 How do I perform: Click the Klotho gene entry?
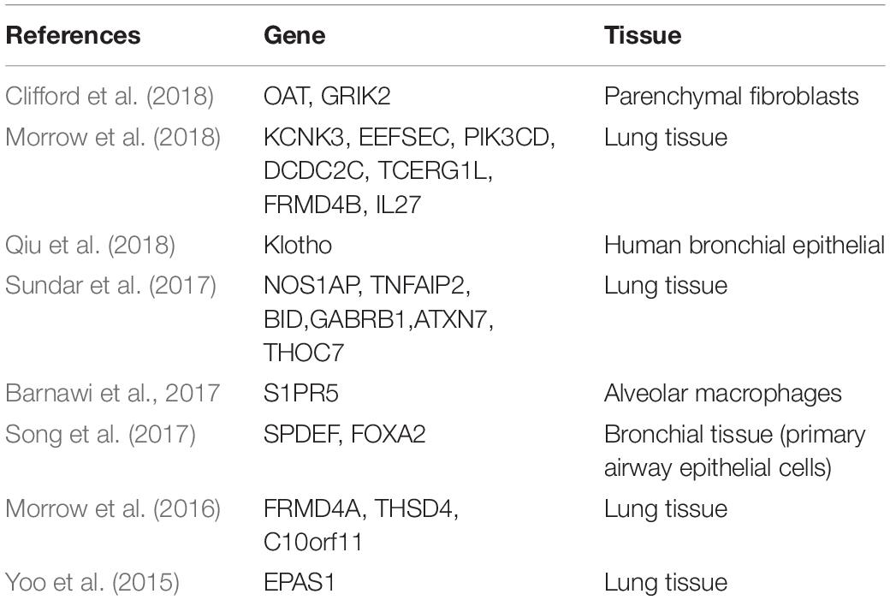pyautogui.click(x=298, y=246)
